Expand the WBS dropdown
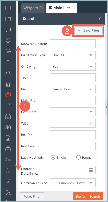This screenshot has height=202, width=108. [x=73, y=123]
